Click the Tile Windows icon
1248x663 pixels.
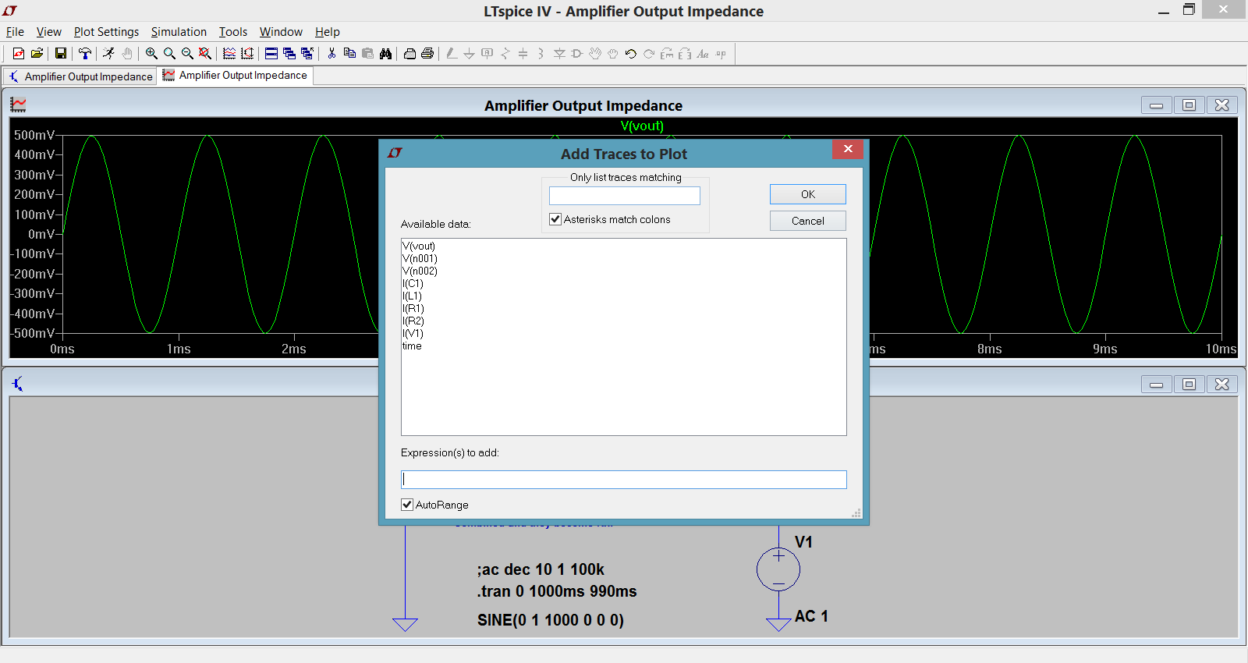[271, 54]
